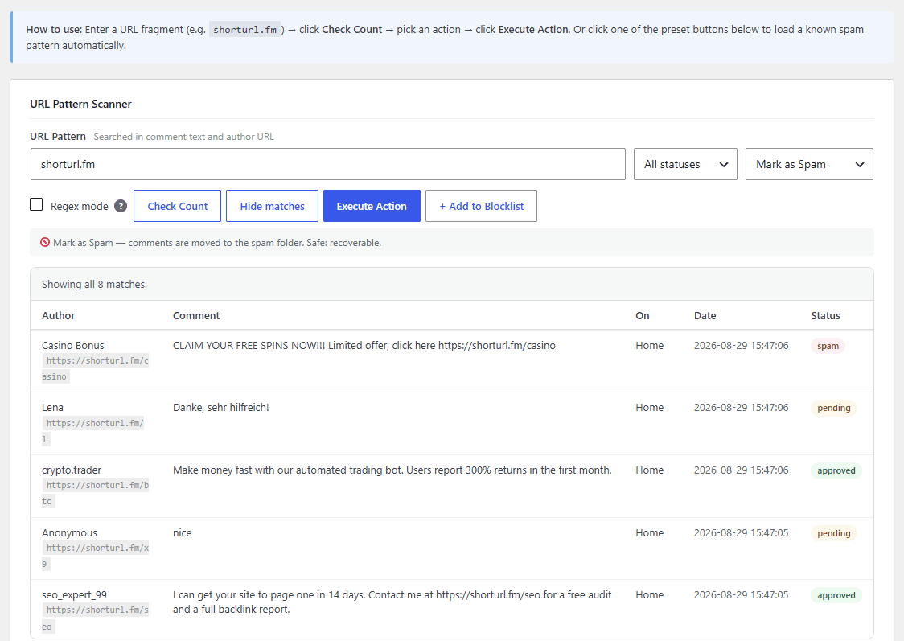Viewport: 904px width, 641px height.
Task: Focus the URL Pattern input field
Action: coord(328,164)
